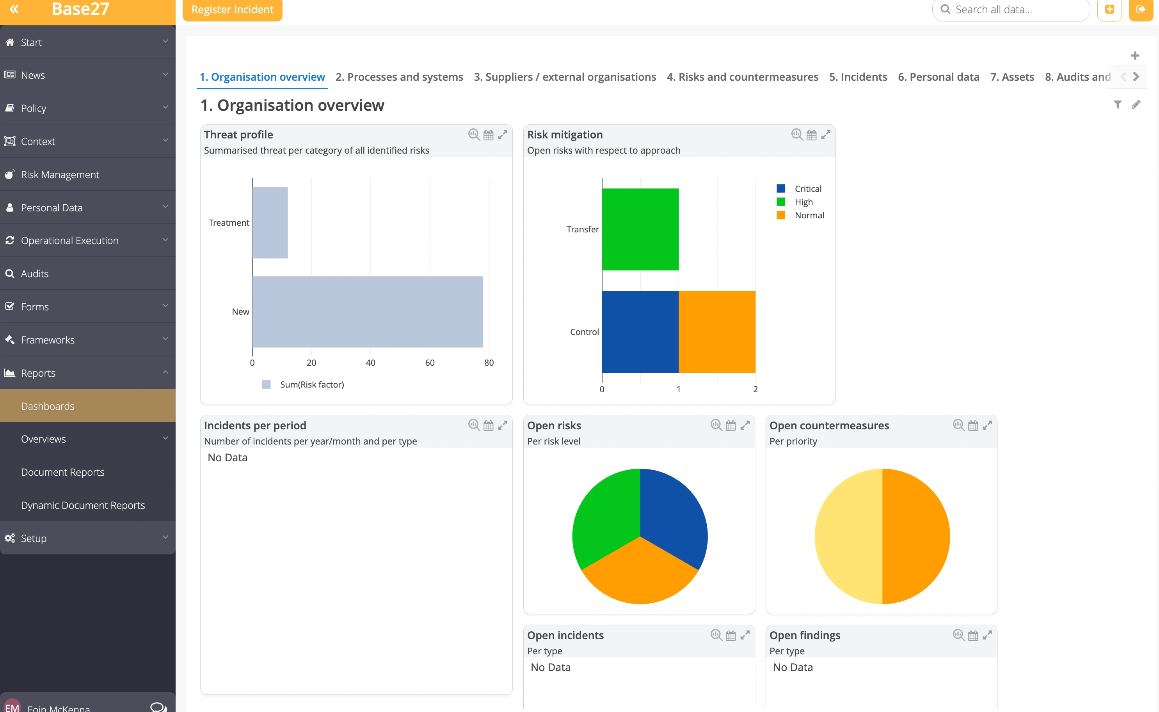
Task: Add a new dashboard with the plus icon
Action: tap(1135, 56)
